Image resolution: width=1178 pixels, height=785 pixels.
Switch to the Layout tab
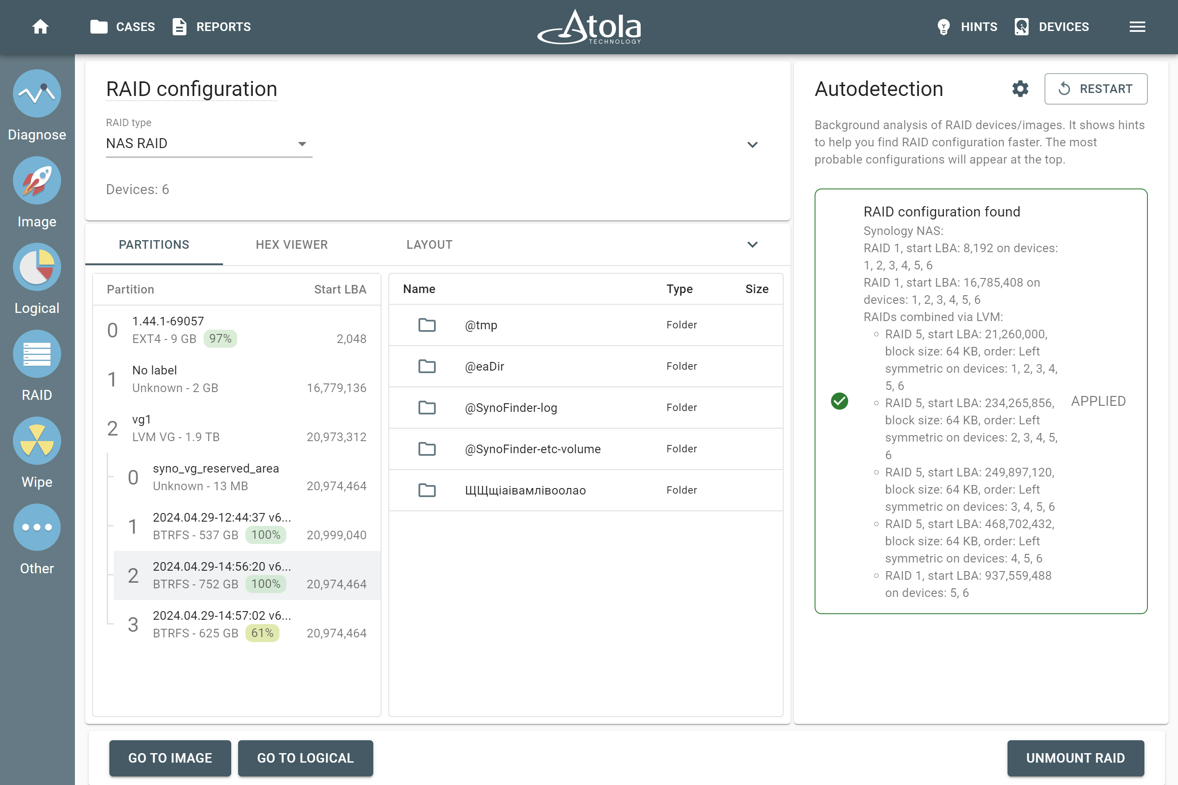point(429,244)
